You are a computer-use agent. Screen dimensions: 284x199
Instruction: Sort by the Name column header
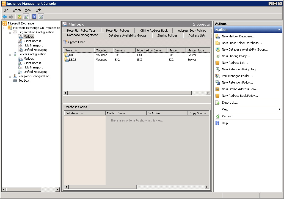[79, 50]
